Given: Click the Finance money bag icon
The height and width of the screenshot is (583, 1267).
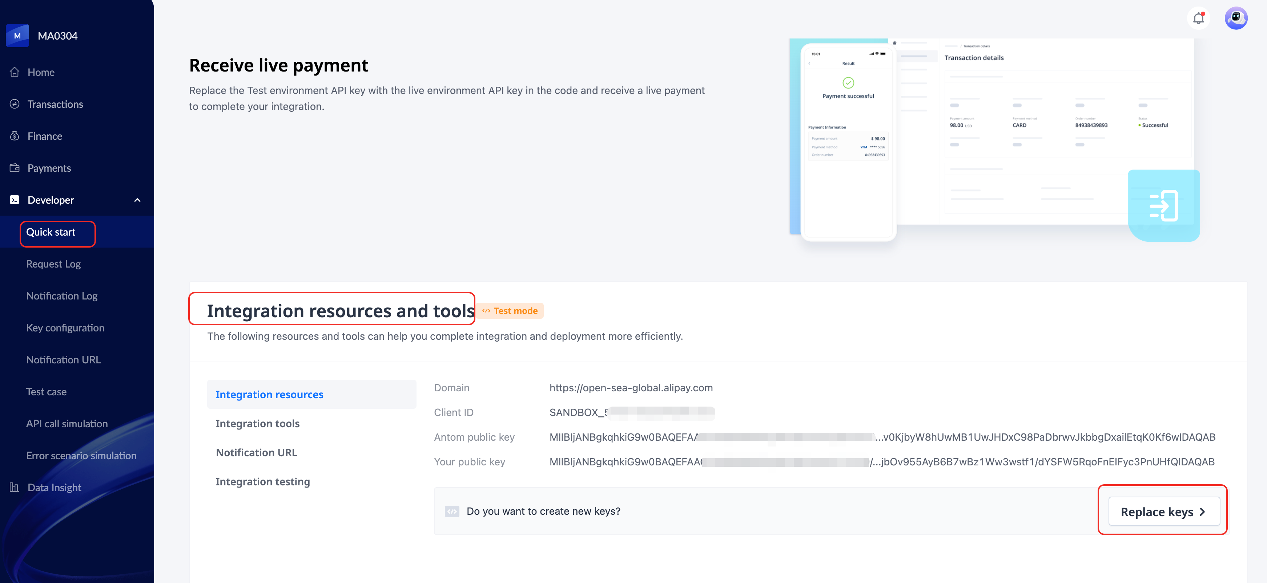Looking at the screenshot, I should click(x=15, y=136).
